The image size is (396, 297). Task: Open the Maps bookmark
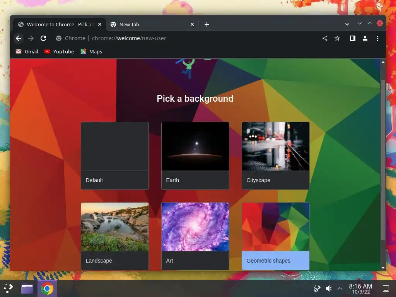pyautogui.click(x=91, y=51)
